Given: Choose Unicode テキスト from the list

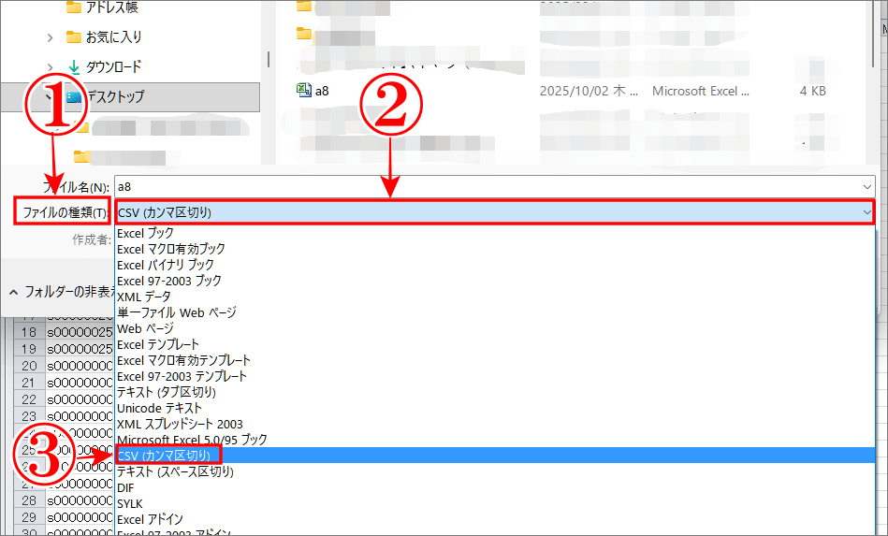Looking at the screenshot, I should [159, 408].
